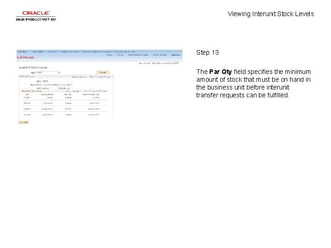331x248 pixels.
Task: Click Review Fulfillment Information breadcrumb
Action: tap(97, 51)
